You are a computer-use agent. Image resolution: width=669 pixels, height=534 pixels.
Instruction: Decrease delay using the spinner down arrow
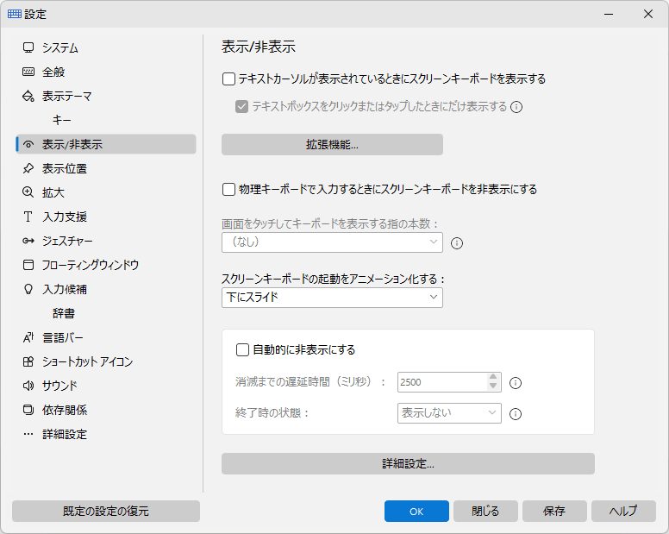pos(493,386)
